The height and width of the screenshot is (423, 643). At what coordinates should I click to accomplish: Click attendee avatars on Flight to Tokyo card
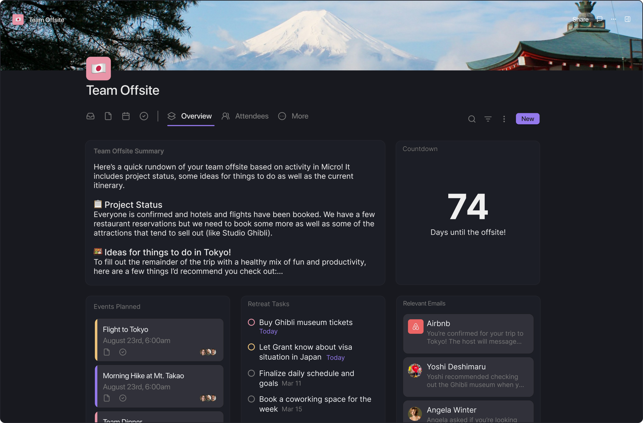pos(208,352)
